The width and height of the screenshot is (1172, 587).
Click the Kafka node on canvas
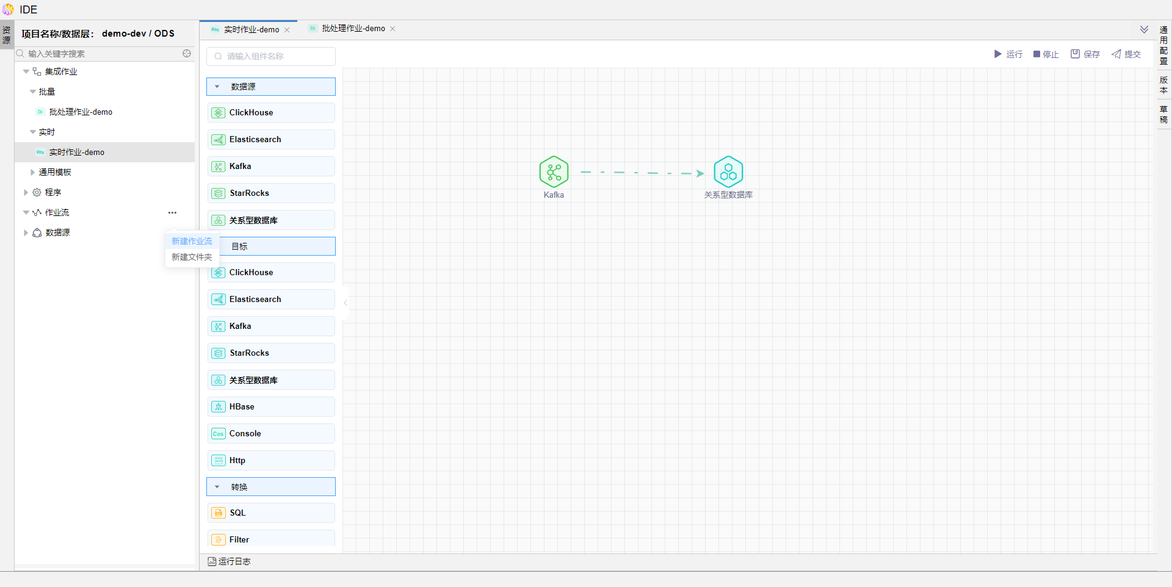point(554,172)
